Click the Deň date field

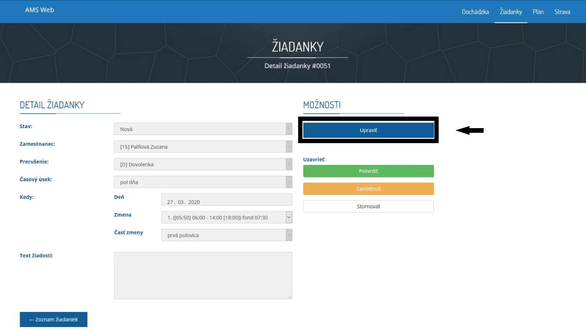click(x=226, y=200)
